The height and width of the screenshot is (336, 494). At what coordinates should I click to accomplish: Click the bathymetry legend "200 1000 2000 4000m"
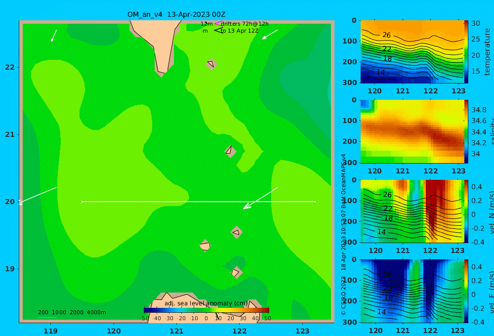[x=72, y=312]
